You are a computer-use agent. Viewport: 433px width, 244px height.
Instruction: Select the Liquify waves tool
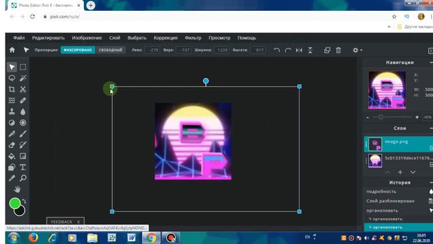tap(12, 100)
